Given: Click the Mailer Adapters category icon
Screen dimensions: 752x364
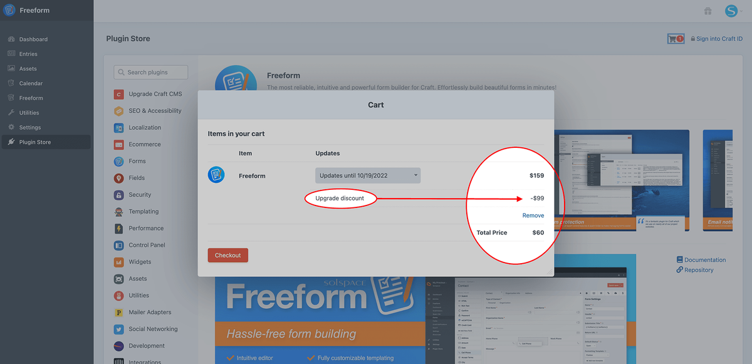Looking at the screenshot, I should (x=118, y=313).
